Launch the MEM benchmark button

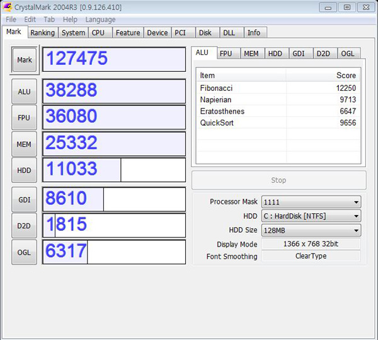pos(24,144)
